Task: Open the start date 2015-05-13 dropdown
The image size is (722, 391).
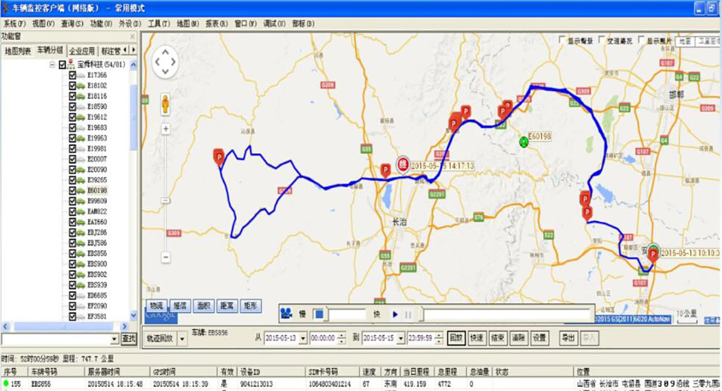Action: [x=303, y=338]
